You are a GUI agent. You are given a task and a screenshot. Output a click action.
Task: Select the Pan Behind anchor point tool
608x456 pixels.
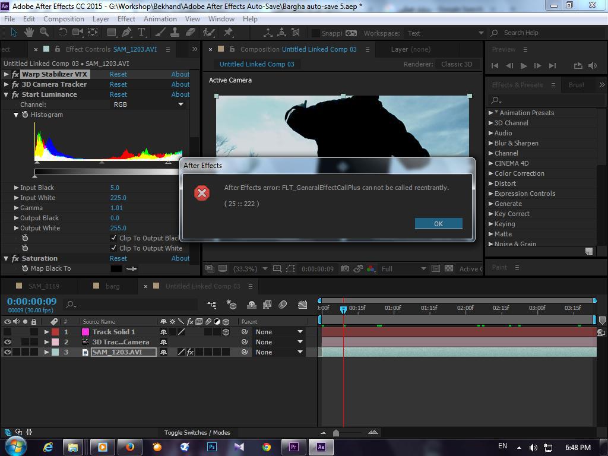[x=93, y=33]
